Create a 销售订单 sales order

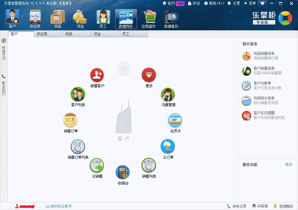click(x=70, y=120)
